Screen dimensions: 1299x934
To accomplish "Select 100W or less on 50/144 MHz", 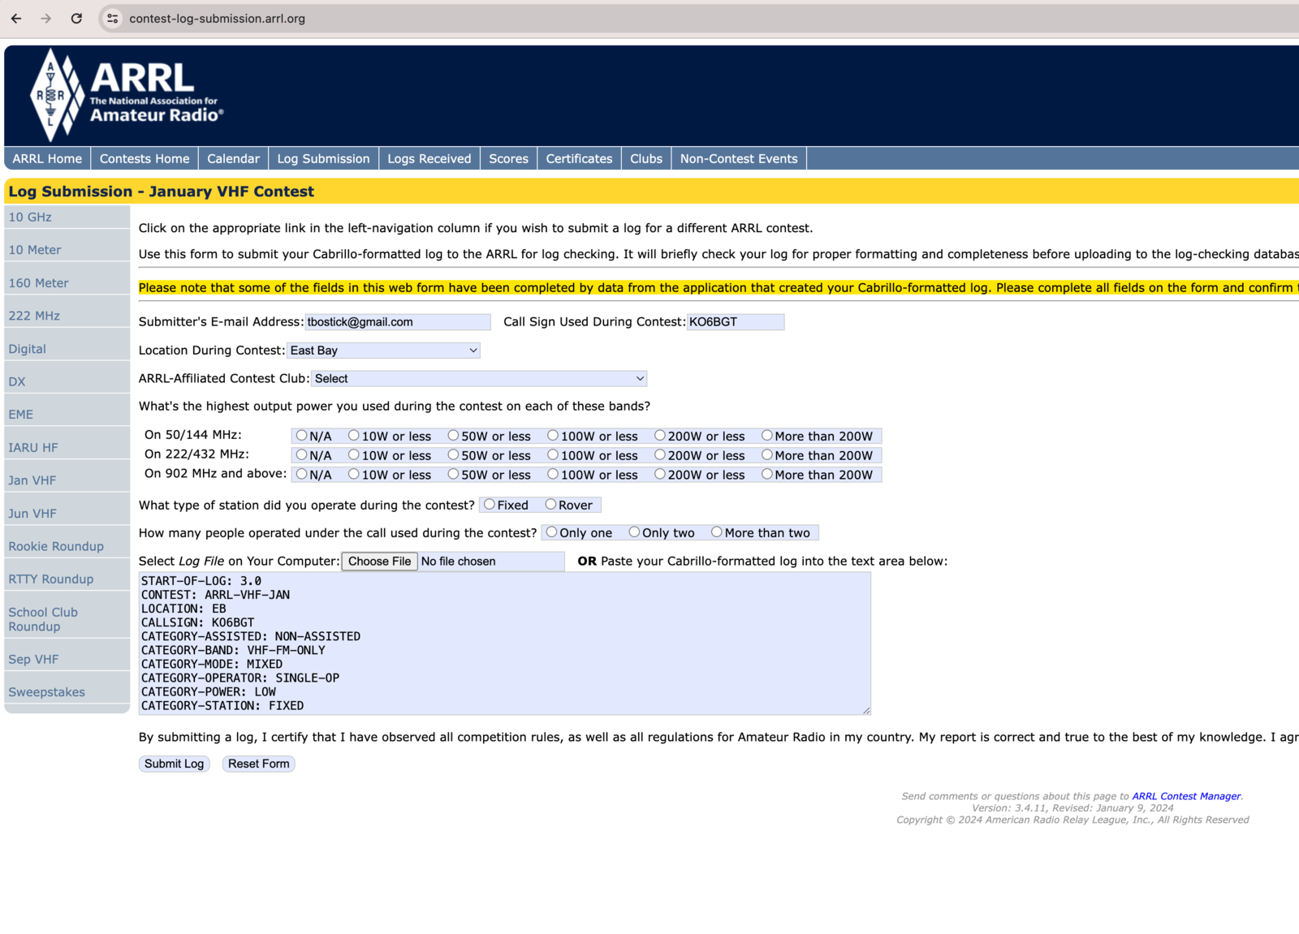I will [x=553, y=436].
